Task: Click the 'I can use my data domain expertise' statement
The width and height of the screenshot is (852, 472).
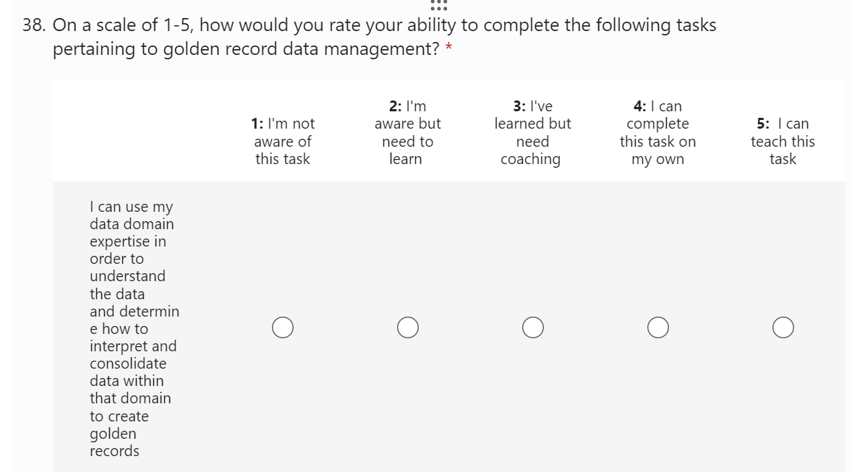Action: pyautogui.click(x=134, y=329)
